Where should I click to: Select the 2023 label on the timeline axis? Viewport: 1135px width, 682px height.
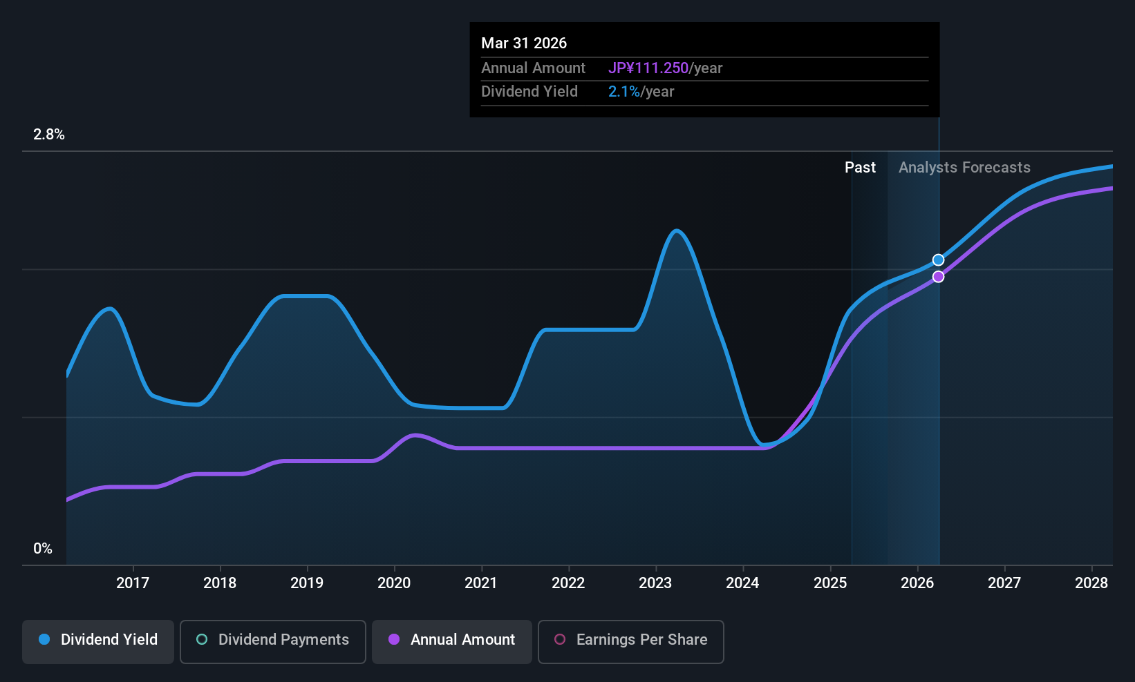tap(655, 583)
